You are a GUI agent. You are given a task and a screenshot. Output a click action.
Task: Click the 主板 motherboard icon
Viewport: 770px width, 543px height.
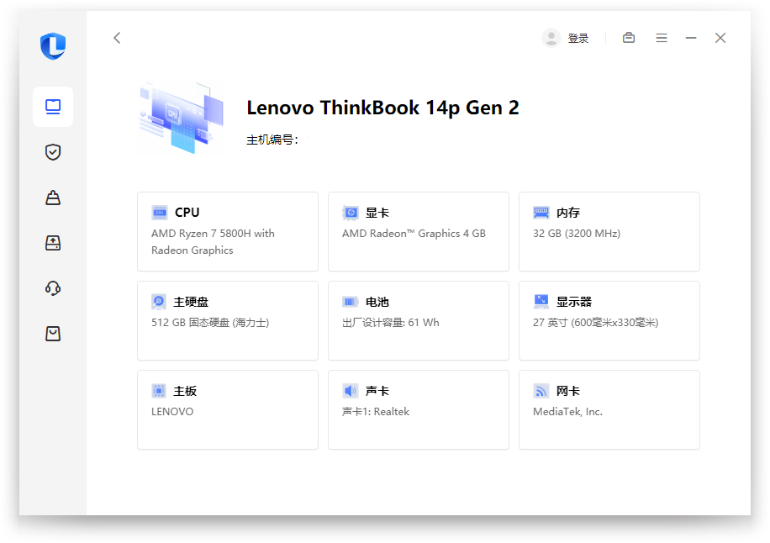(159, 391)
